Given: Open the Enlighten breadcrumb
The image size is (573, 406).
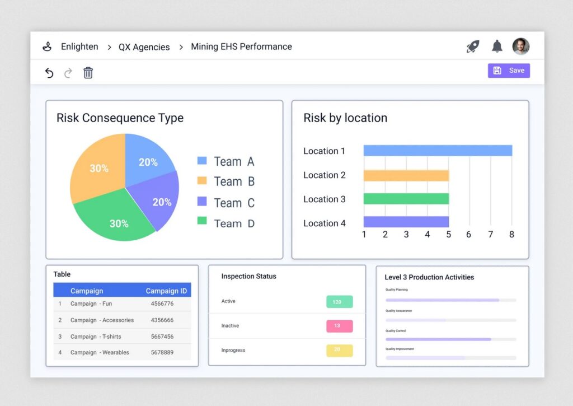Looking at the screenshot, I should 79,47.
